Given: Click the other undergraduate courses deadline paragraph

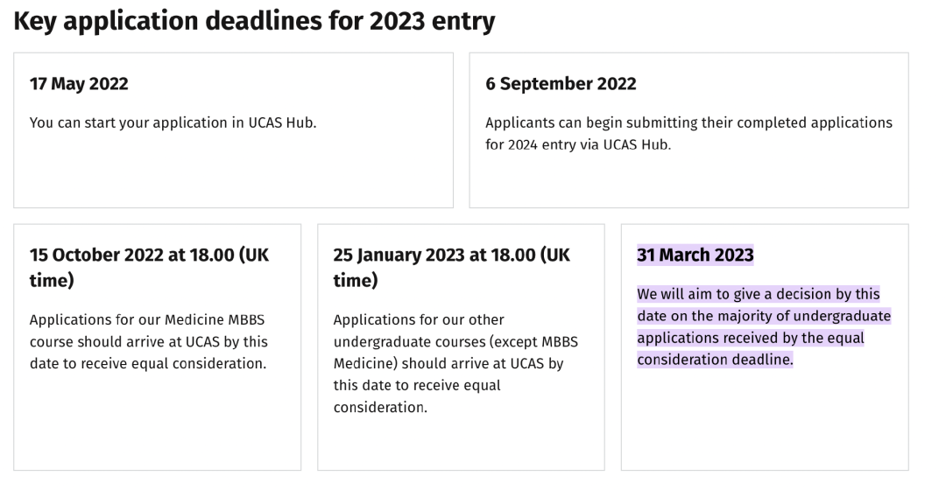Looking at the screenshot, I should pyautogui.click(x=455, y=363).
